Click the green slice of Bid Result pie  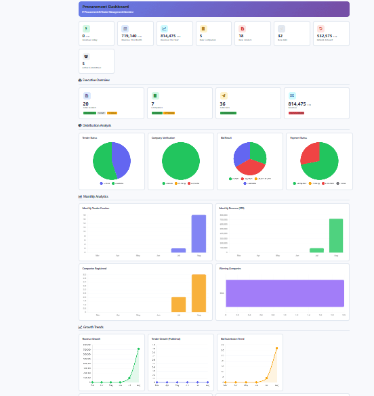pyautogui.click(x=259, y=153)
